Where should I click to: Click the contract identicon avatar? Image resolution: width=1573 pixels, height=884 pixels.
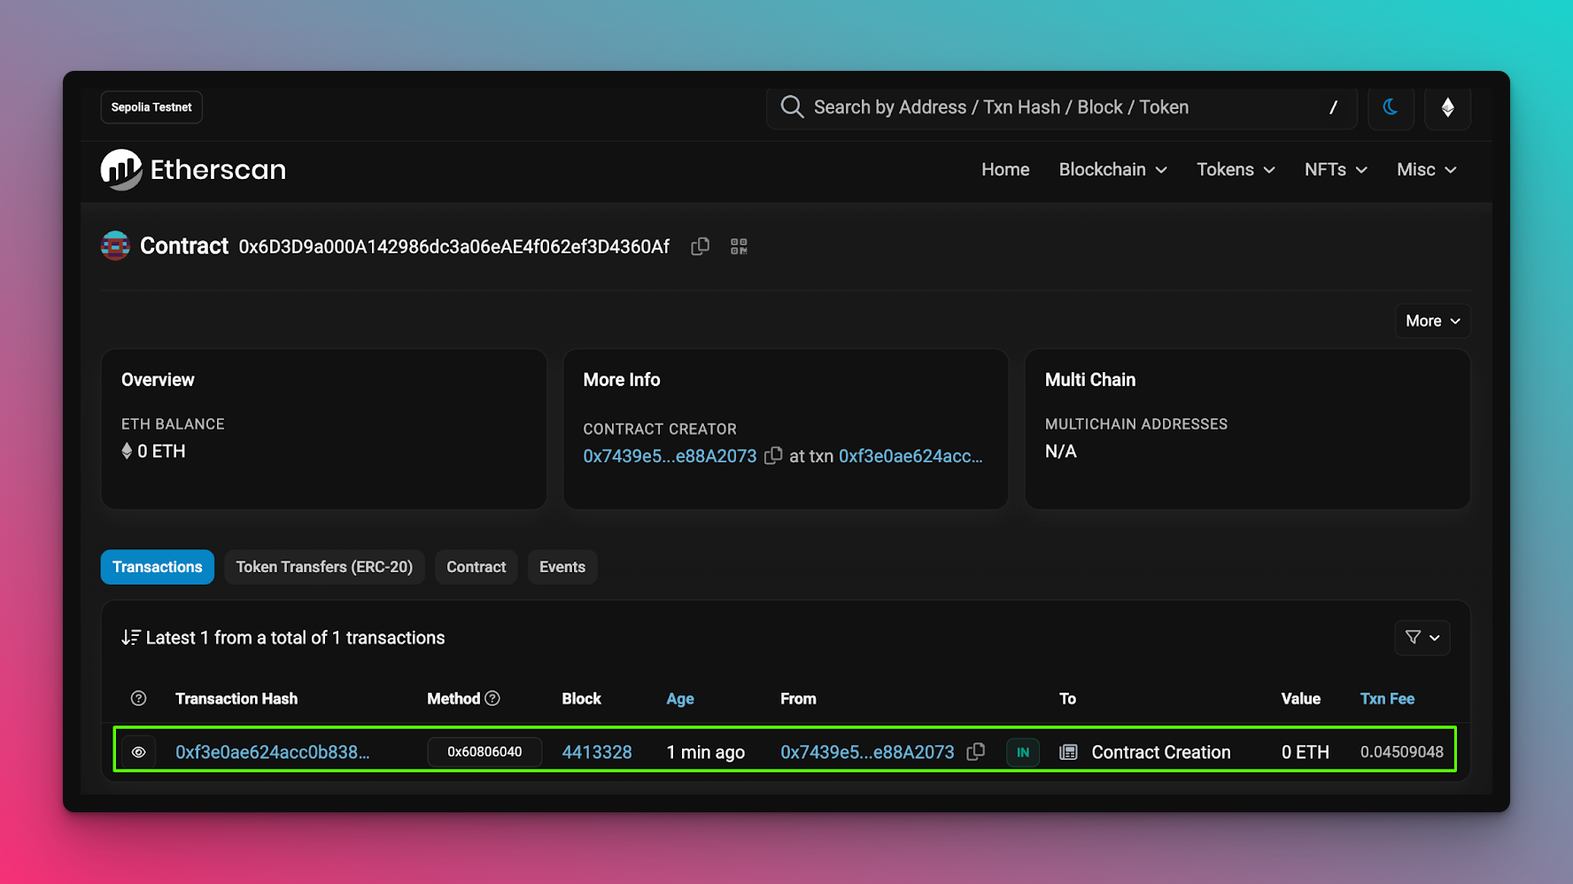115,245
